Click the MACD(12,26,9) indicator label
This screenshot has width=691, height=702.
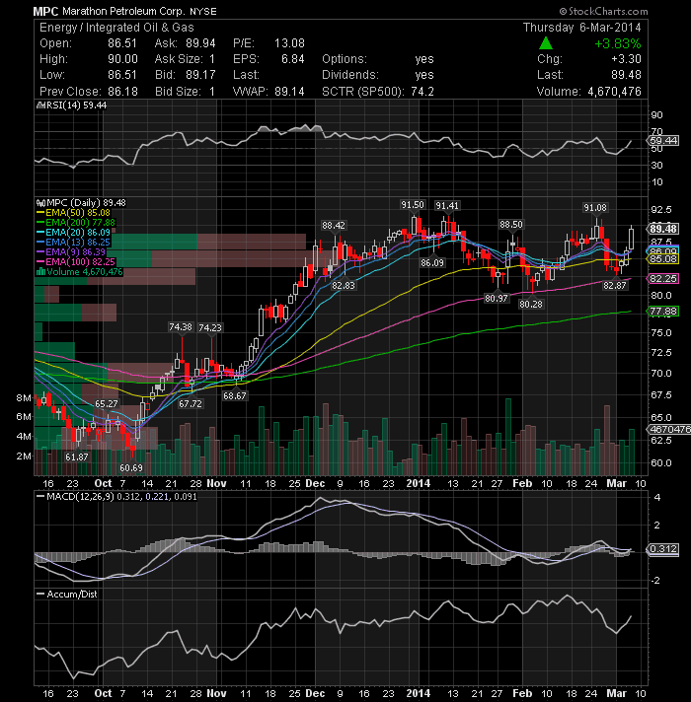[x=116, y=497]
